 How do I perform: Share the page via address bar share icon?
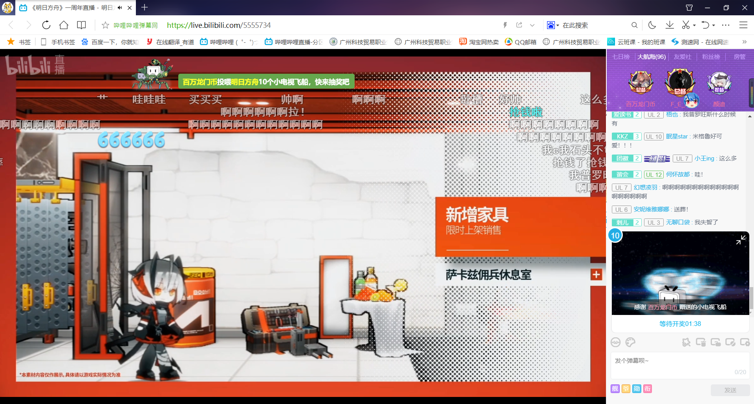[519, 25]
